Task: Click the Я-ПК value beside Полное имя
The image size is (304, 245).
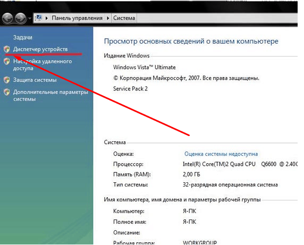Action: [x=189, y=222]
